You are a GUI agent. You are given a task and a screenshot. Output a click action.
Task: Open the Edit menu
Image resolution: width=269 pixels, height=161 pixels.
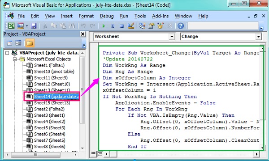point(35,16)
